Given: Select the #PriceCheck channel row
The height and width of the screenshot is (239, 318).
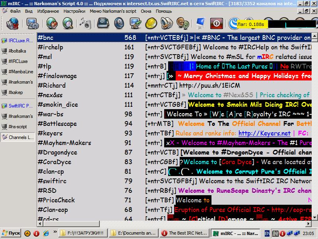Looking at the screenshot, I should coord(174,200).
